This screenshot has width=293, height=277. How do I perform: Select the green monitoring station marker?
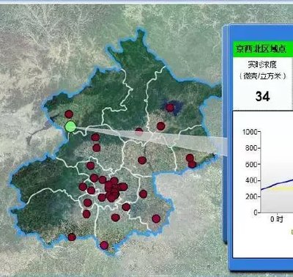pyautogui.click(x=70, y=127)
